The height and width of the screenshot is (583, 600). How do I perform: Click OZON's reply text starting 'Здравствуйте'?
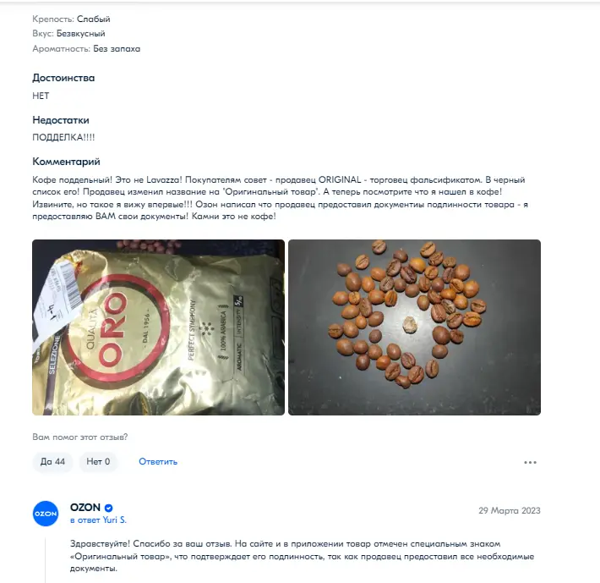pos(302,556)
